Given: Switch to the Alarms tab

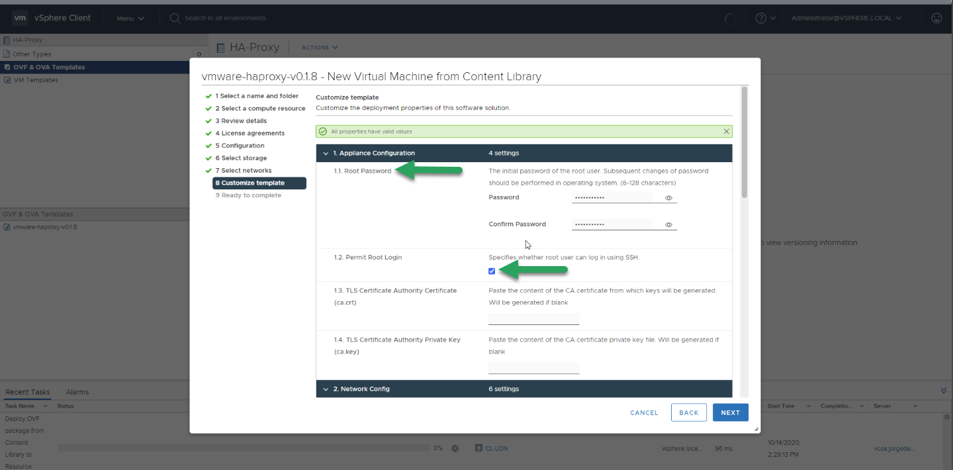Looking at the screenshot, I should 77,392.
